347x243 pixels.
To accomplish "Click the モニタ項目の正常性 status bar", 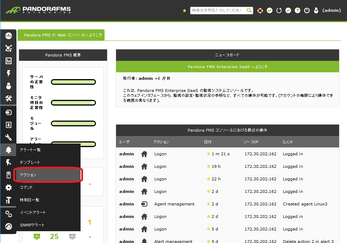I will click(73, 103).
